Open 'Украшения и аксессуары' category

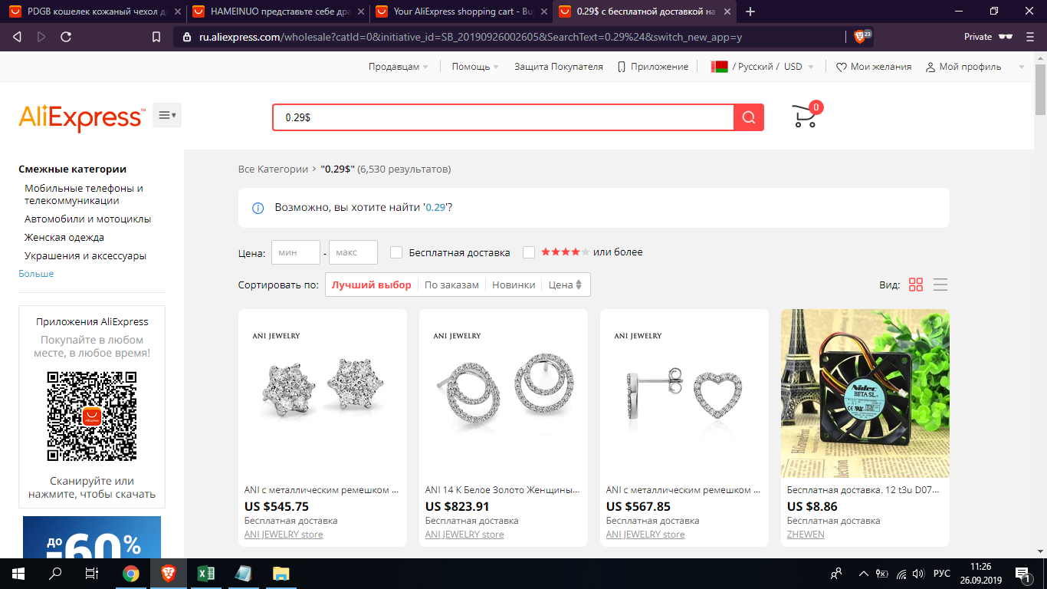pos(86,256)
